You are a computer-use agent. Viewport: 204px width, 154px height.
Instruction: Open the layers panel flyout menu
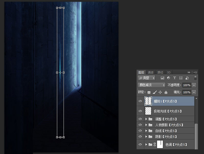[195, 72]
